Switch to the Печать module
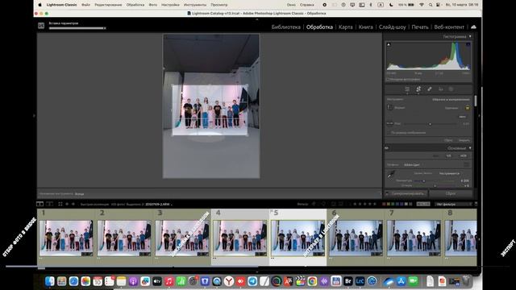Image resolution: width=516 pixels, height=290 pixels. click(420, 27)
